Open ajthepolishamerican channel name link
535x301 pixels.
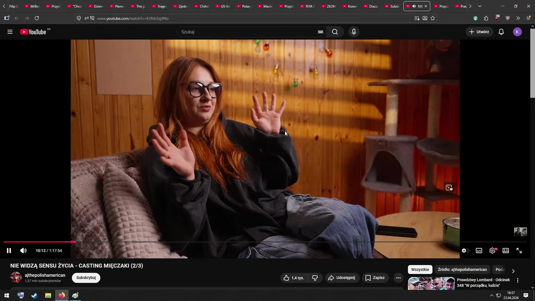click(45, 275)
